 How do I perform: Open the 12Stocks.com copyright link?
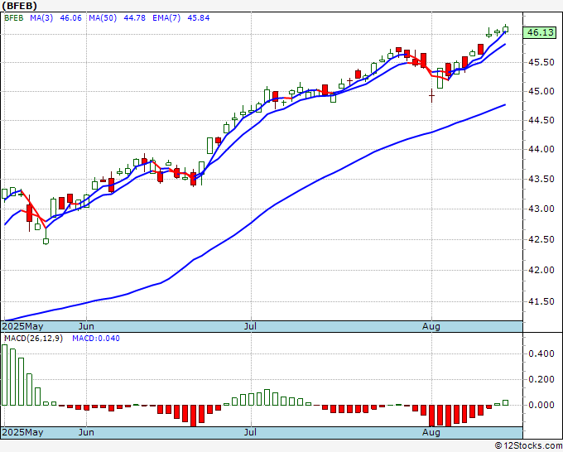point(528,446)
